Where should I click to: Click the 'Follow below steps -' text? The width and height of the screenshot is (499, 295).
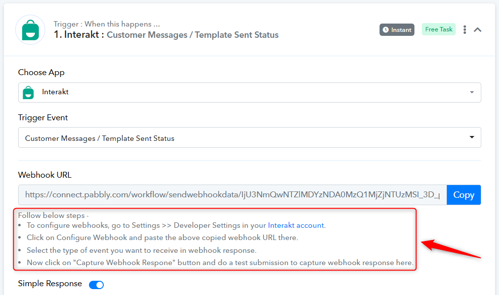coord(53,215)
